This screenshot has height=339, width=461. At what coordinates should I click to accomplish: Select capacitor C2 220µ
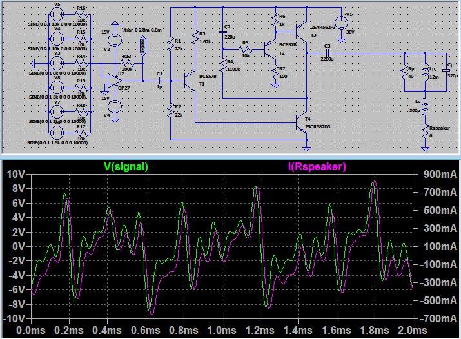tap(222, 31)
